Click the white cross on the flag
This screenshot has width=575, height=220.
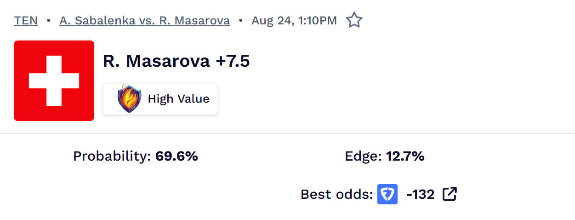54,81
